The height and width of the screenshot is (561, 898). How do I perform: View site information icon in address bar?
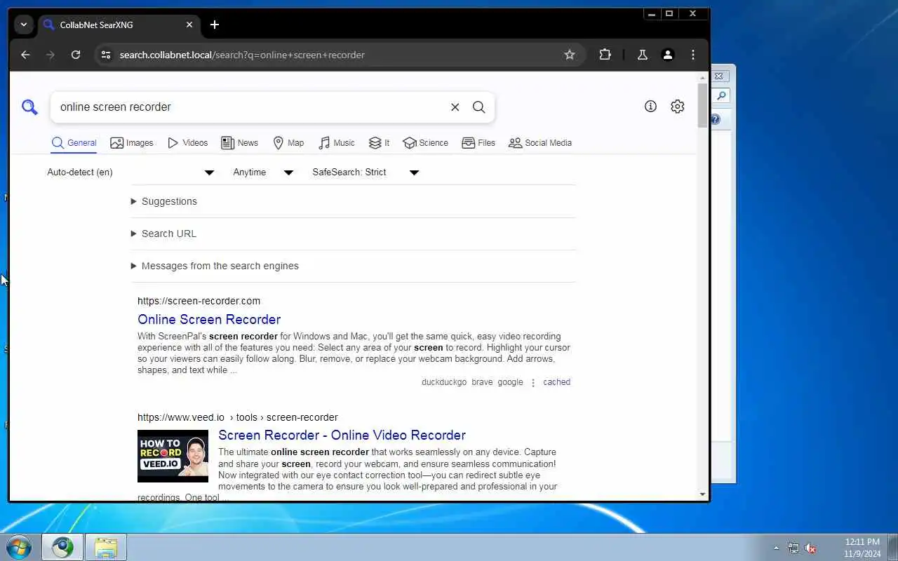pos(105,55)
